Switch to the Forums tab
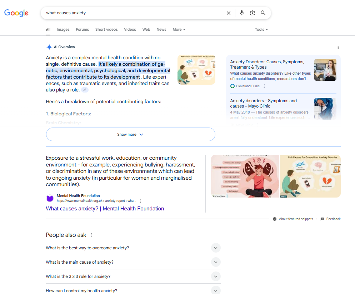 coord(82,29)
